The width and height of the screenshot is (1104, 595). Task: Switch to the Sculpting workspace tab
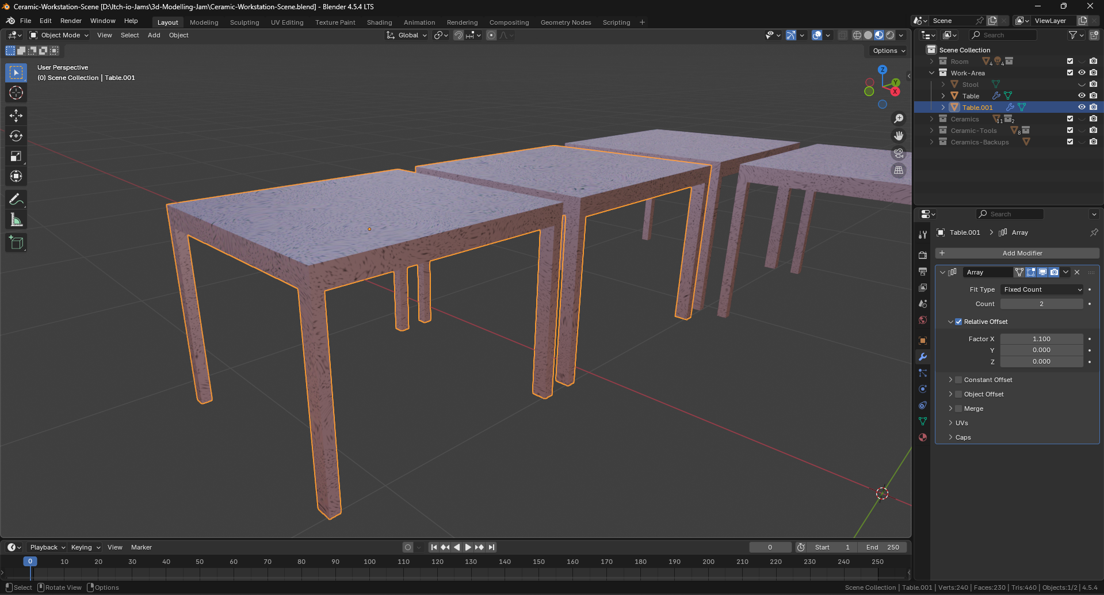click(245, 22)
